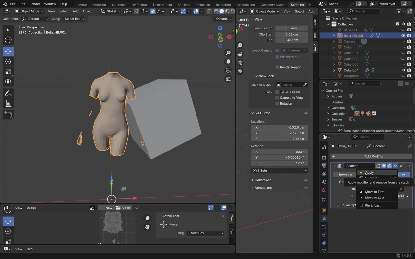Open the Select Box drag dropdown in header

(x=74, y=19)
